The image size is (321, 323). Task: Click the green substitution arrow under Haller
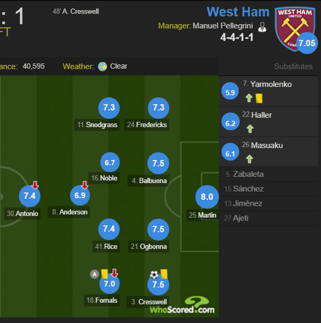[250, 129]
